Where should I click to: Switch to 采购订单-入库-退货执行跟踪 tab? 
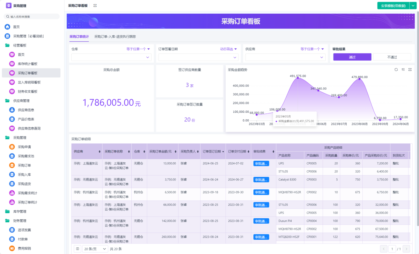[x=115, y=36]
